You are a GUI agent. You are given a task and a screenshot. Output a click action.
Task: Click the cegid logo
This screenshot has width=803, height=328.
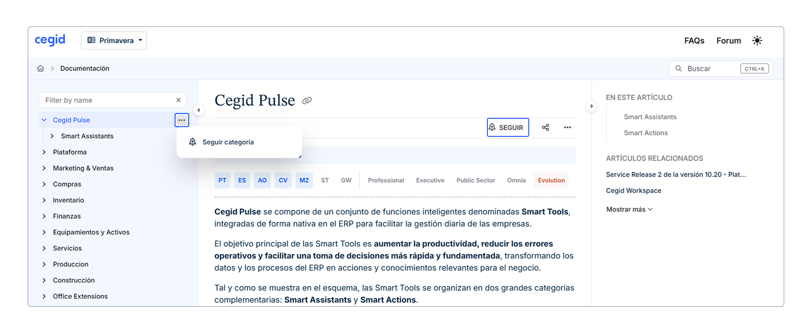click(50, 40)
